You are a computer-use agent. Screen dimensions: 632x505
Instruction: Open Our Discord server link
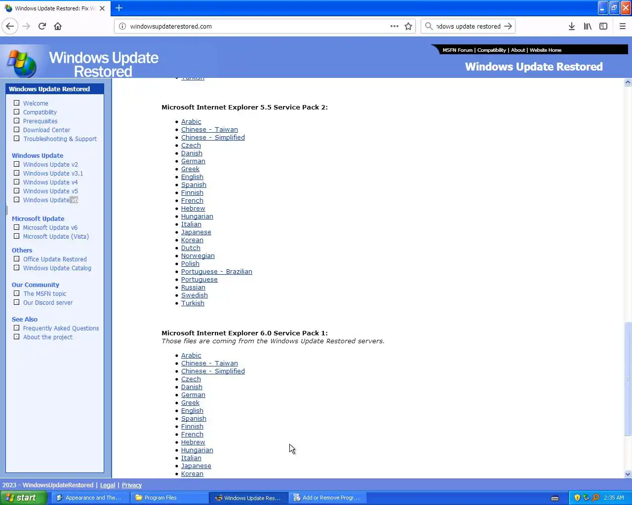pos(48,302)
